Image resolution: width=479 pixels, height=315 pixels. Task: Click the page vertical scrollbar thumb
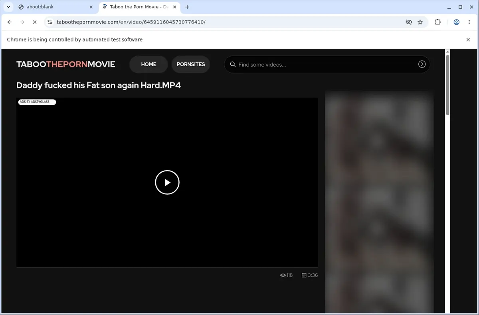coord(447,85)
